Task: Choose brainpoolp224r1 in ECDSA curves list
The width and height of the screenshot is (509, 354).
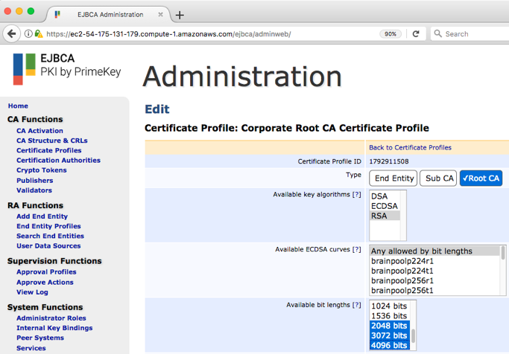Action: (x=403, y=262)
